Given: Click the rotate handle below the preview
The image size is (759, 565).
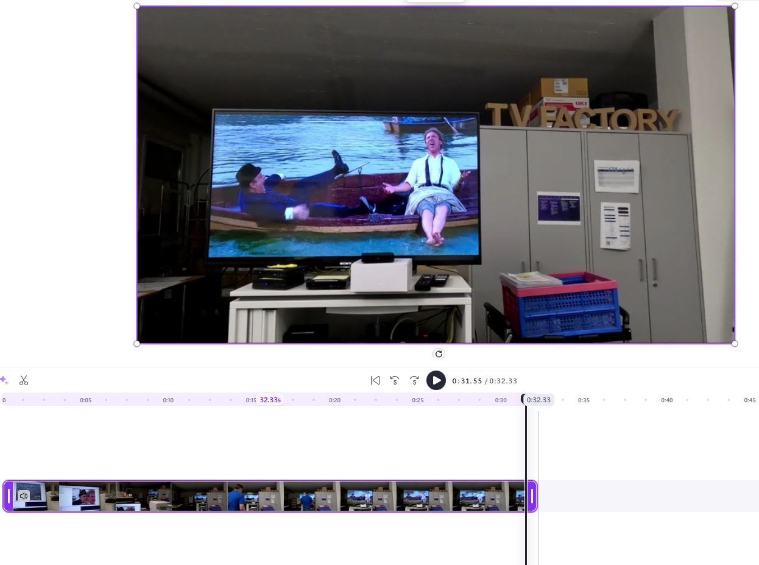Looking at the screenshot, I should (439, 354).
